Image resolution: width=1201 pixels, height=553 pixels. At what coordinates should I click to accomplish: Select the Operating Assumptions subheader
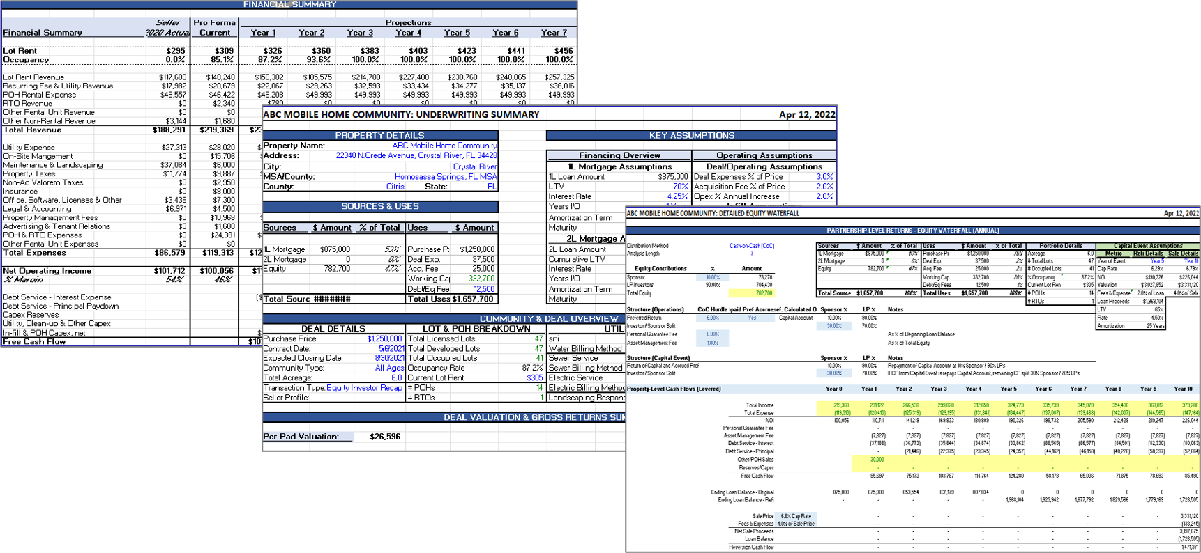764,155
